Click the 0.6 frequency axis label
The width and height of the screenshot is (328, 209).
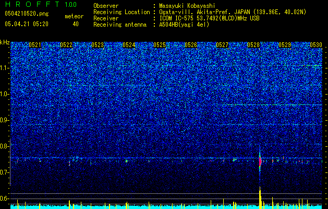click(4, 199)
